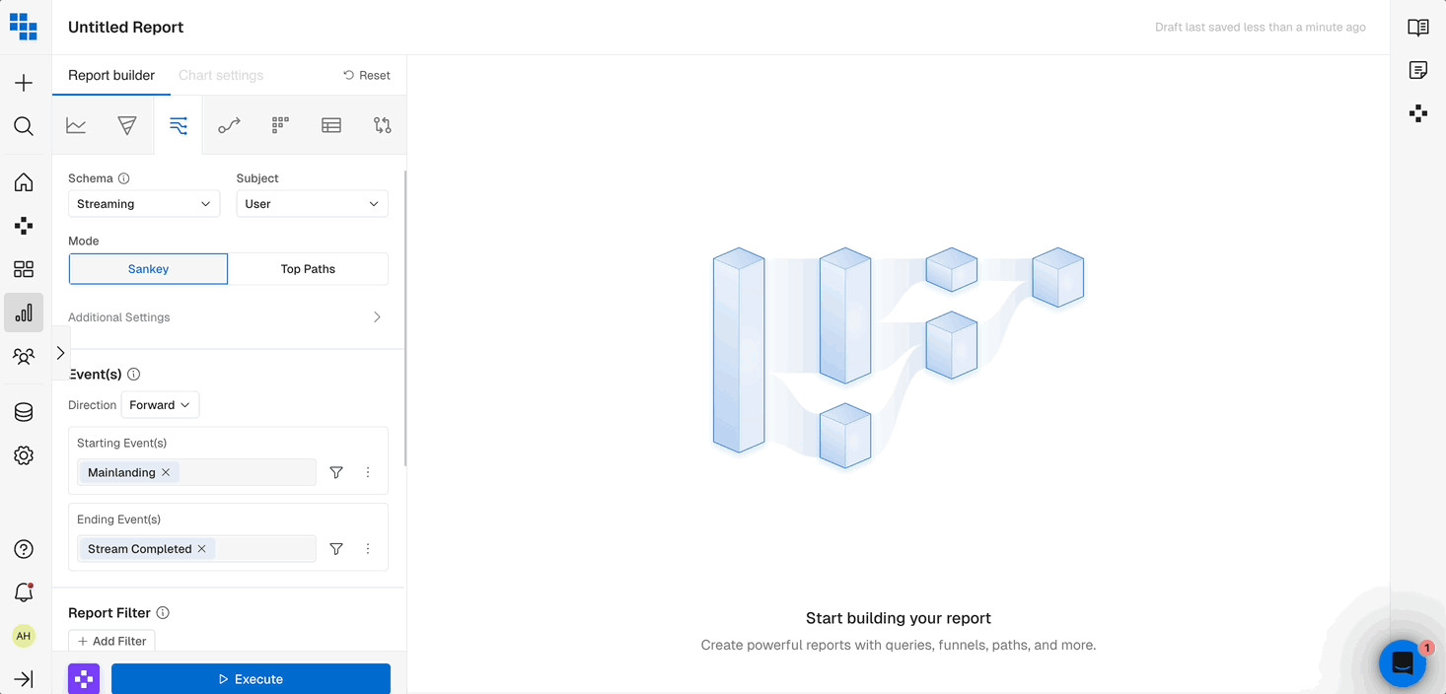Expand Additional Settings
The image size is (1446, 694).
click(x=225, y=317)
